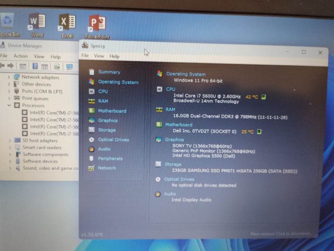Expand Other devices in Device Manager

[x=9, y=84]
